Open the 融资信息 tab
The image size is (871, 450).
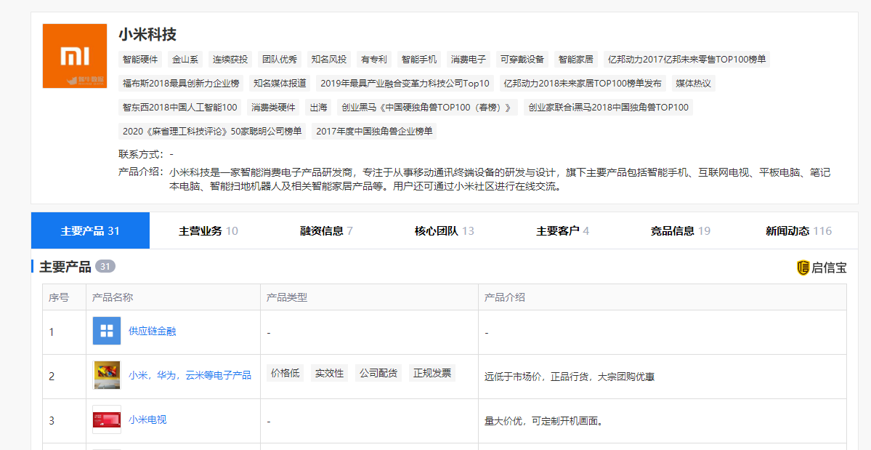coord(326,231)
